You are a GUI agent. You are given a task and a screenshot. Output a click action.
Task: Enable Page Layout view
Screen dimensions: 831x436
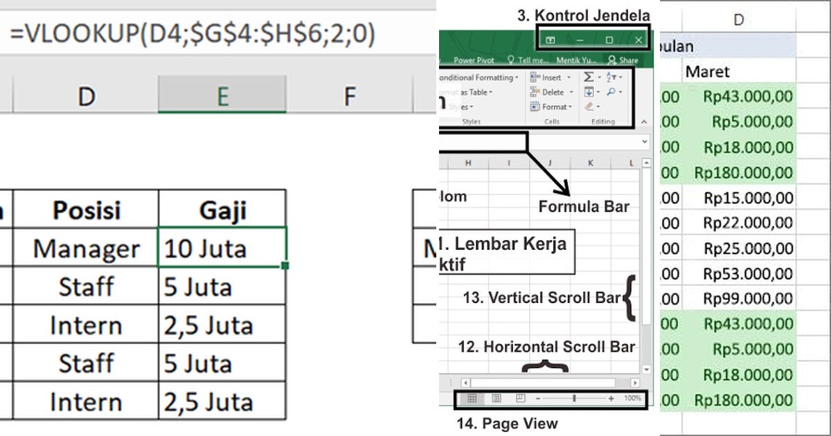click(x=497, y=397)
